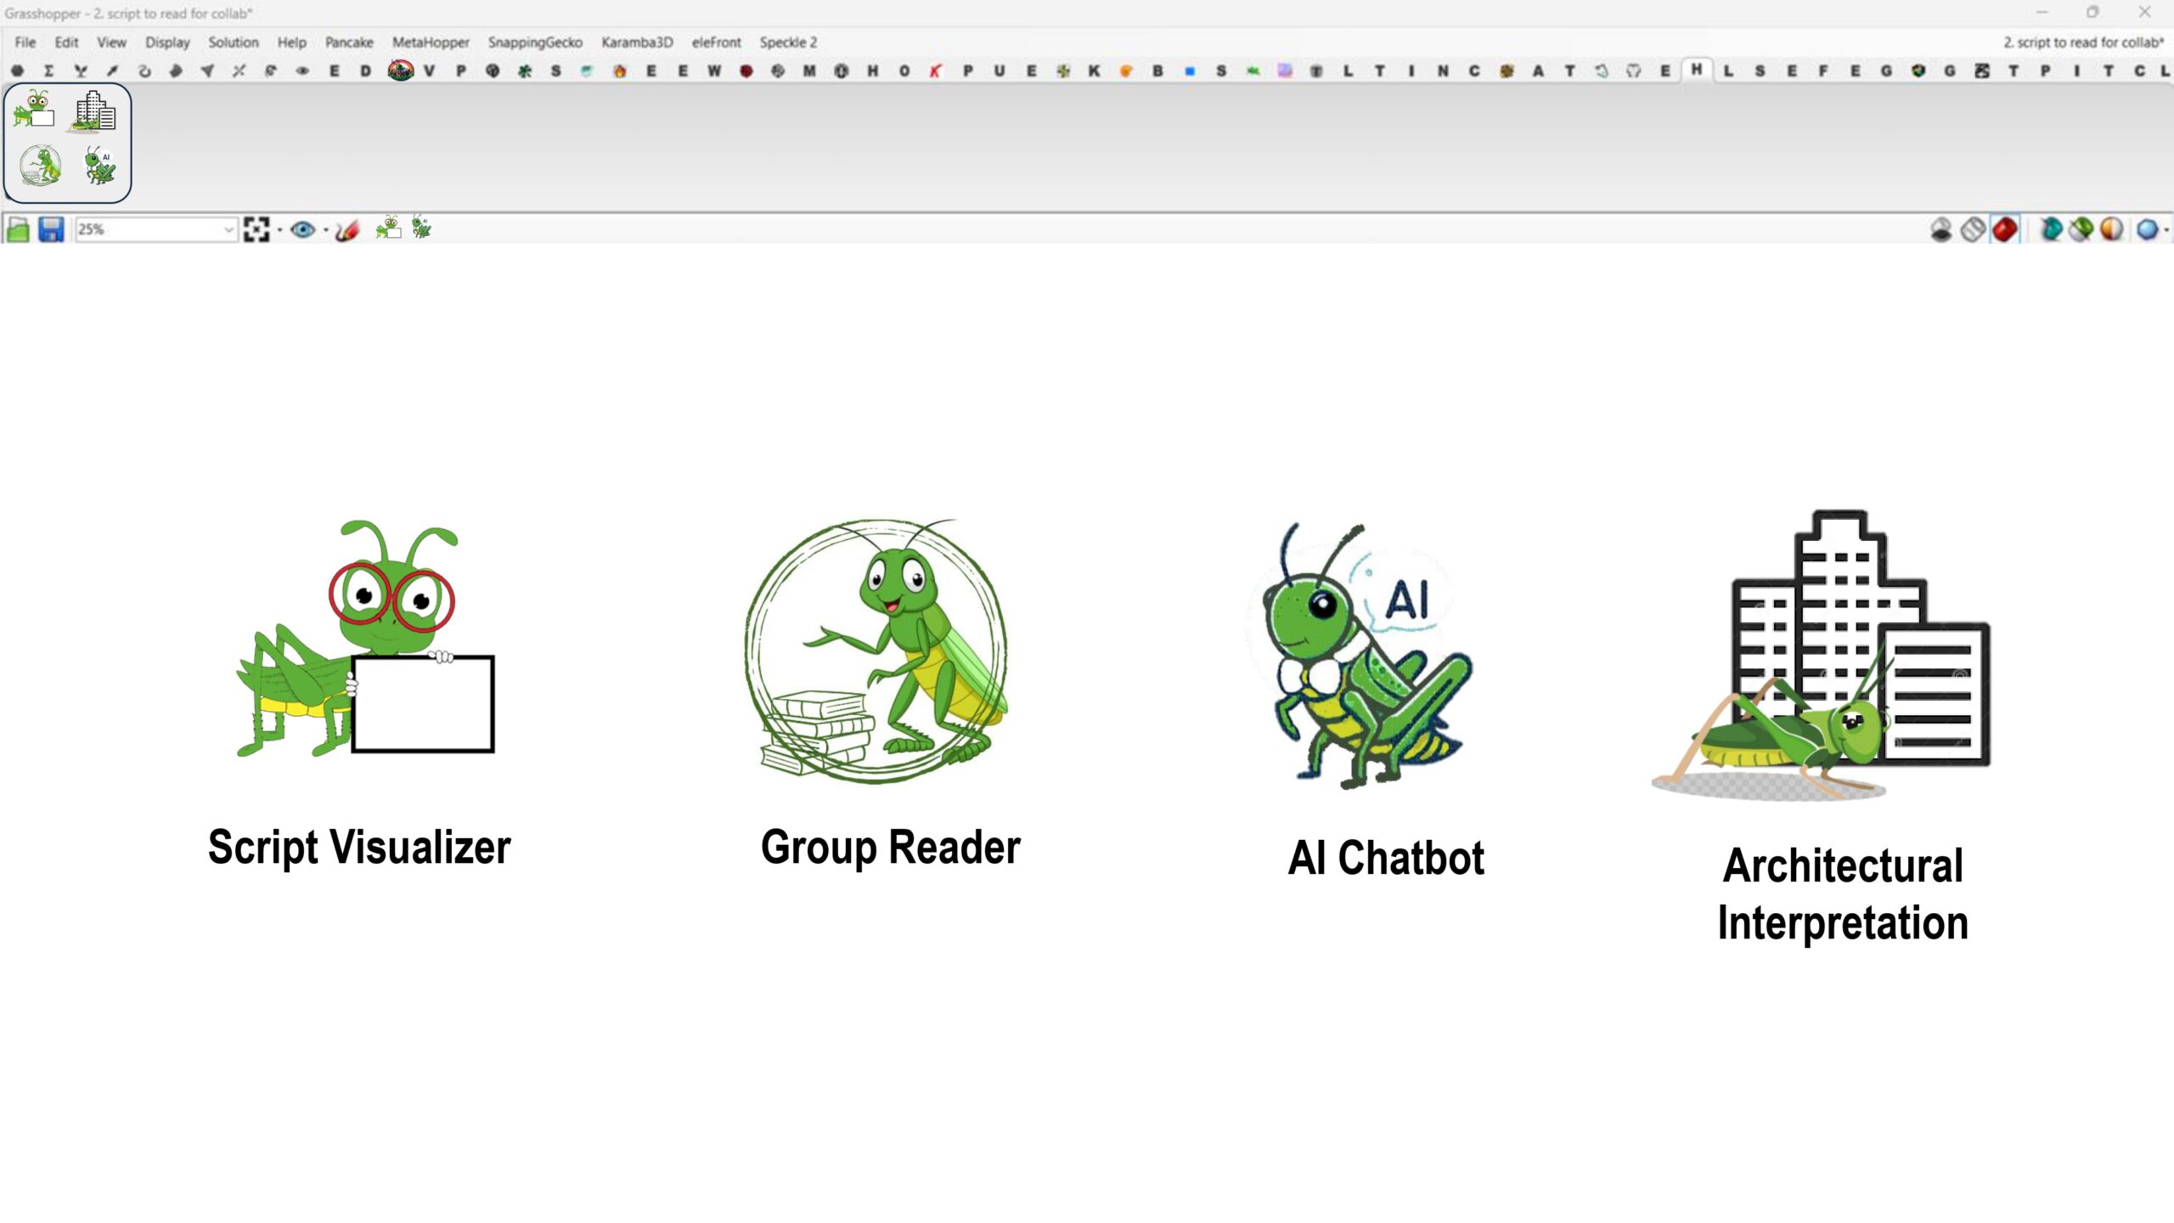Open the named views eye dropdown arrow
Image resolution: width=2174 pixels, height=1223 pixels.
coord(326,230)
